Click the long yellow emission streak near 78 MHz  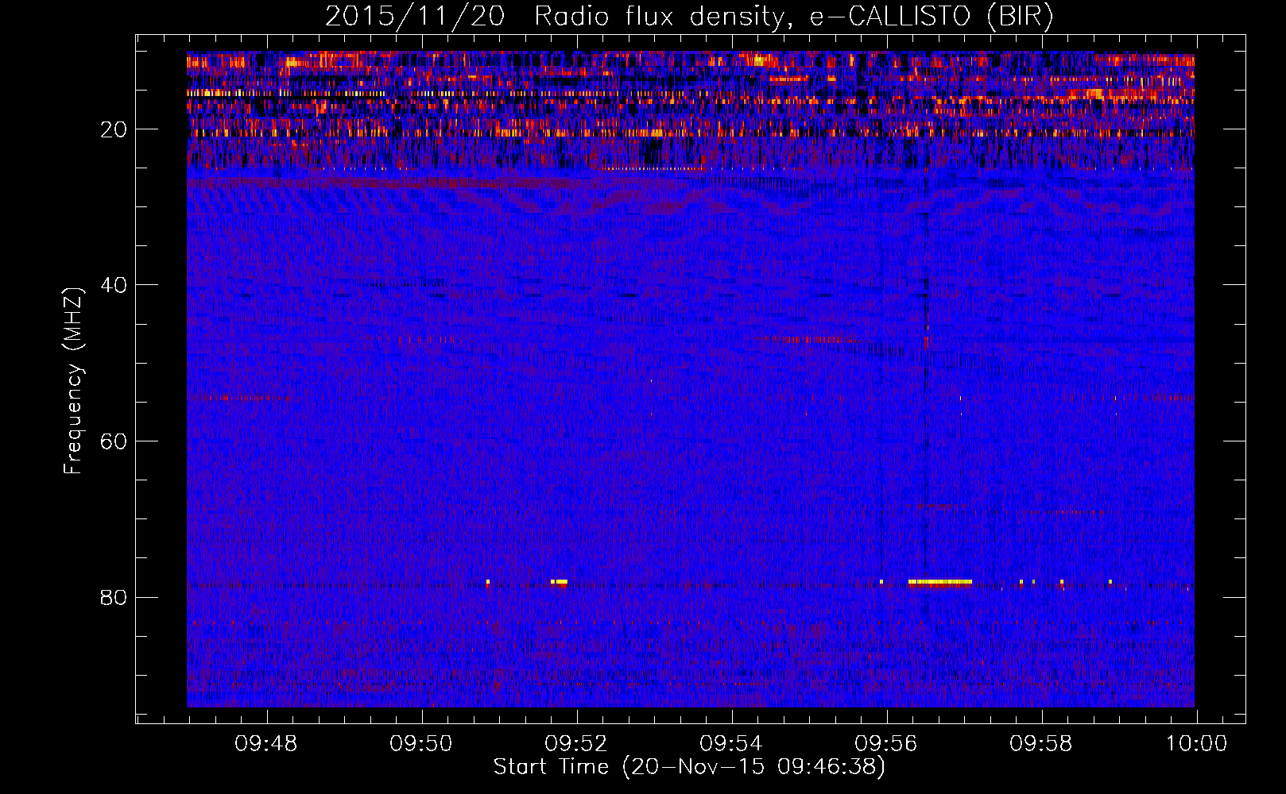[940, 582]
